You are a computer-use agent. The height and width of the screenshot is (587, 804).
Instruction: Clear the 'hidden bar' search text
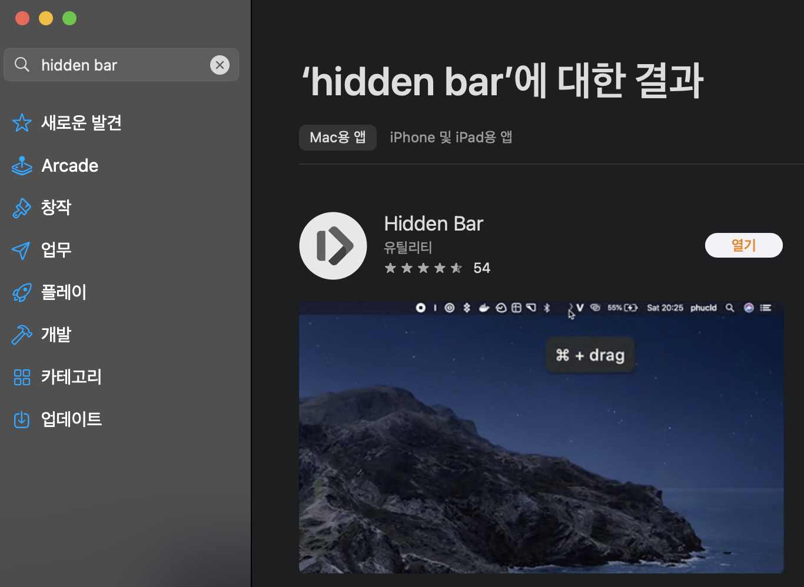220,65
